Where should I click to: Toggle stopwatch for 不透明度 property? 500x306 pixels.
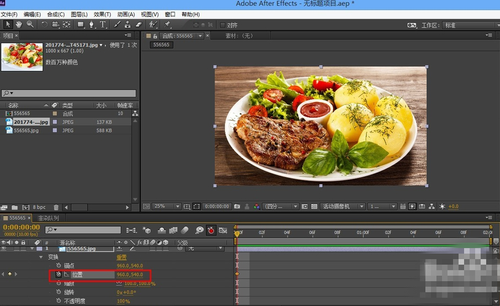[59, 301]
